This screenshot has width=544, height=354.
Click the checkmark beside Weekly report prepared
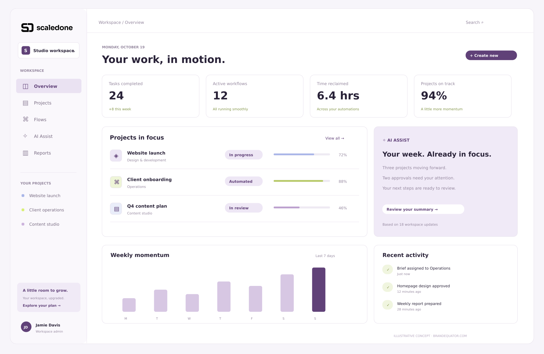click(x=388, y=305)
